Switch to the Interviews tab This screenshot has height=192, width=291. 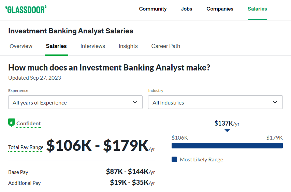point(92,46)
